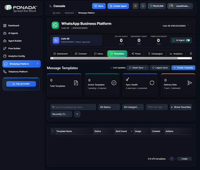The width and height of the screenshot is (200, 170).
Task: Switch to the Campaigns tab
Action: click(x=155, y=53)
